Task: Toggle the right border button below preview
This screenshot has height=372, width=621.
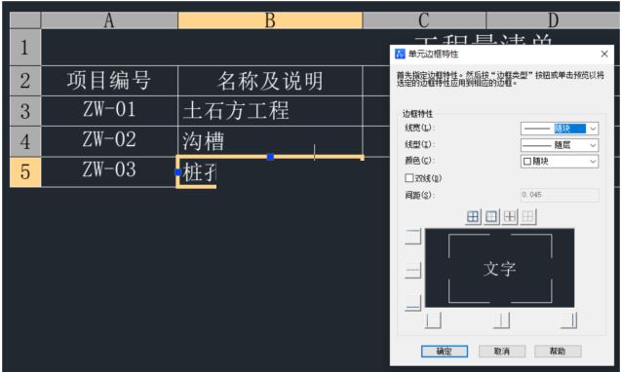Action: click(x=569, y=321)
